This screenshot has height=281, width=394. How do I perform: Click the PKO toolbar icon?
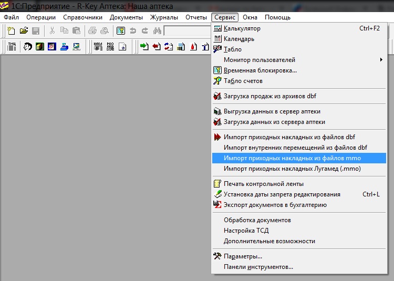tap(110, 47)
